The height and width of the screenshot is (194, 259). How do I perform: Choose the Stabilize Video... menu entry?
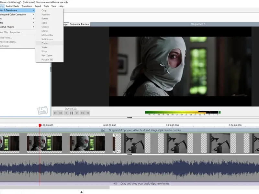17,38
